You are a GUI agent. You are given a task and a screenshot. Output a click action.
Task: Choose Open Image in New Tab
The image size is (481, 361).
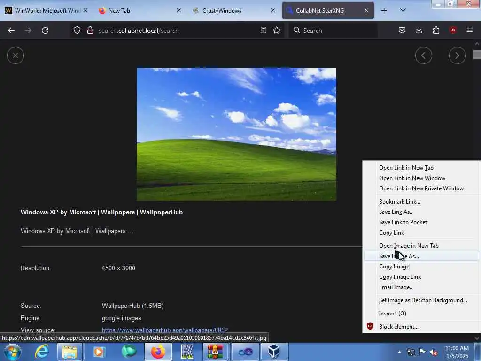click(409, 246)
